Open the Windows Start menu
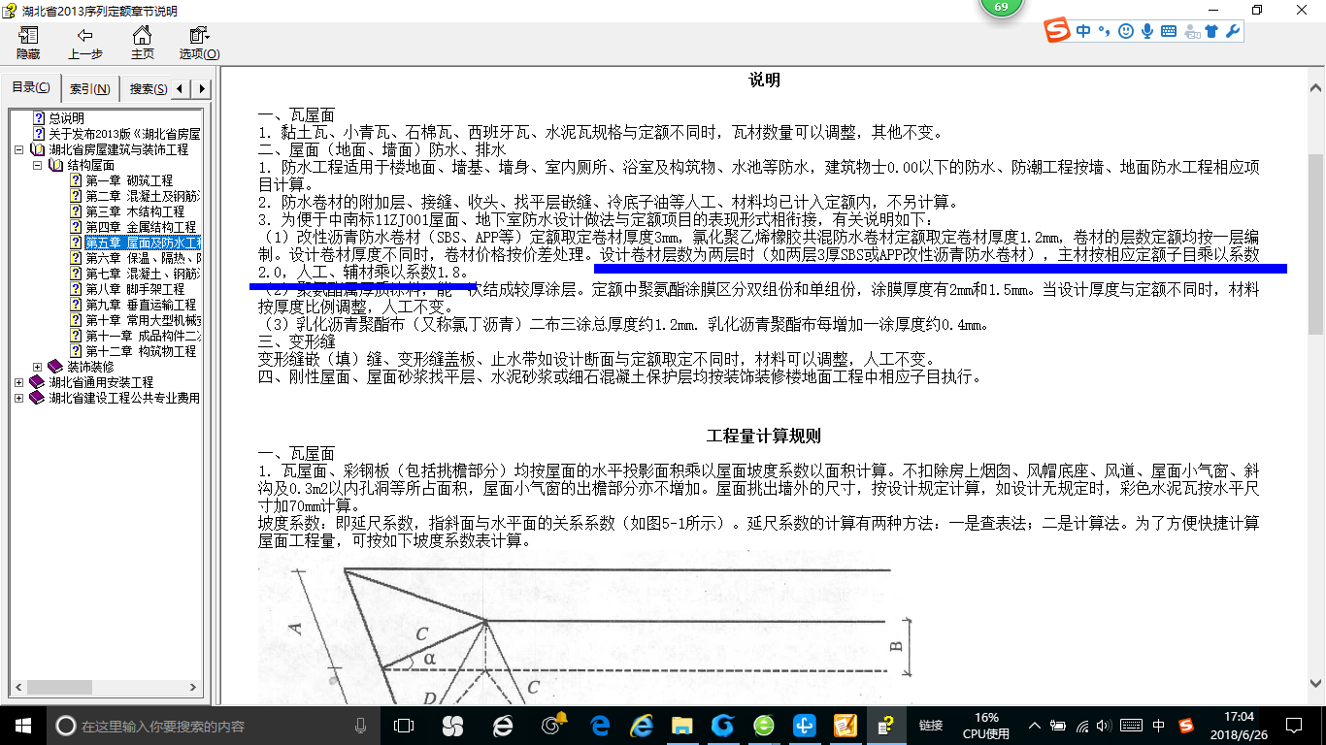This screenshot has height=745, width=1326. [x=22, y=725]
